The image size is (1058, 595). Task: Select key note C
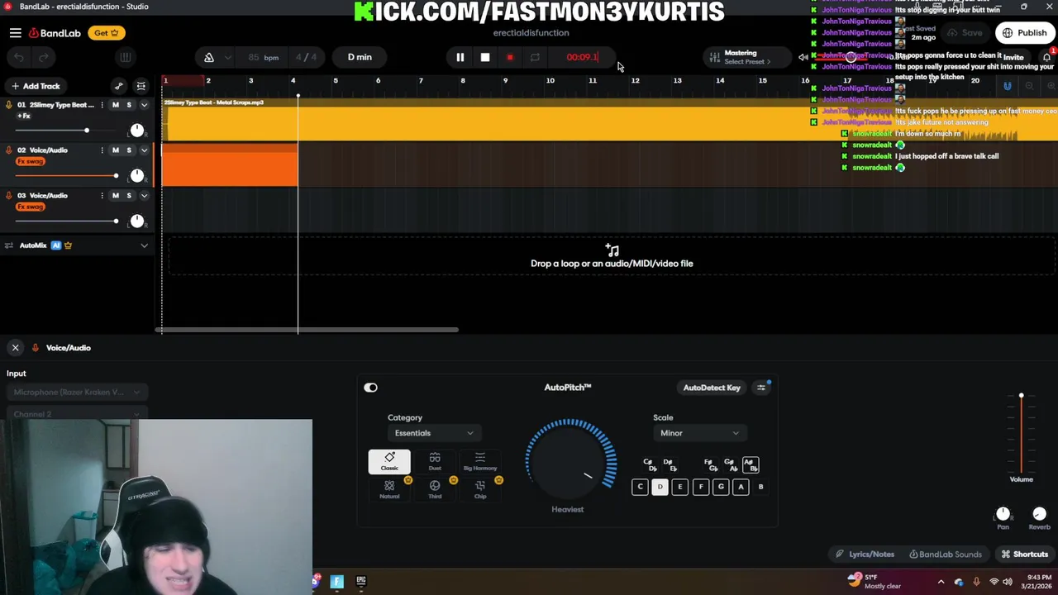pos(640,487)
